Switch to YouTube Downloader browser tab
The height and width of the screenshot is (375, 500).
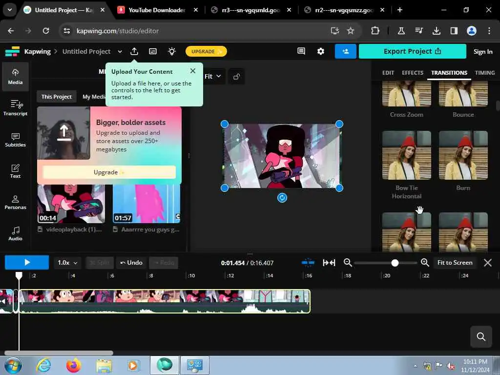(x=157, y=10)
